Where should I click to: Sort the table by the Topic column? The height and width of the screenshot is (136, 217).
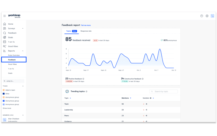pos(70,98)
